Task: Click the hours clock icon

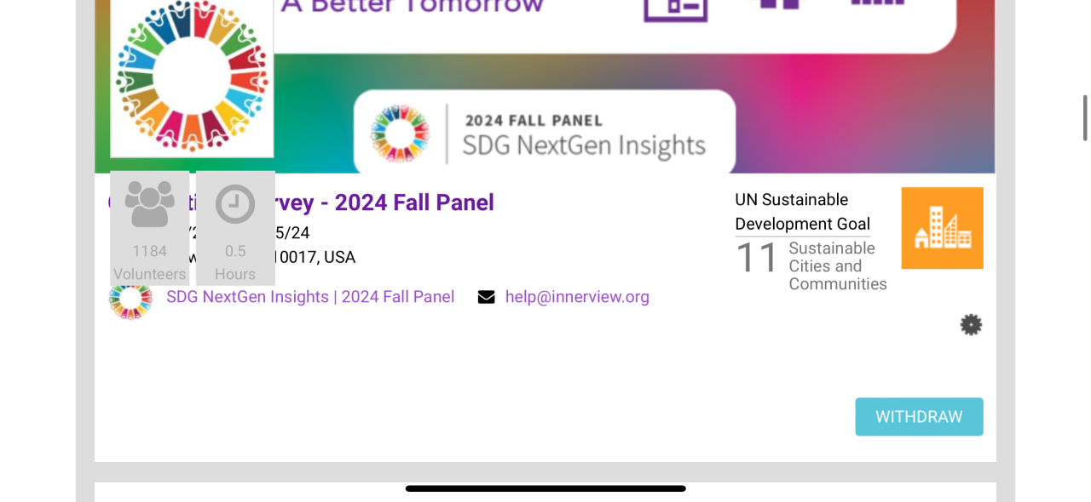Action: [x=235, y=204]
